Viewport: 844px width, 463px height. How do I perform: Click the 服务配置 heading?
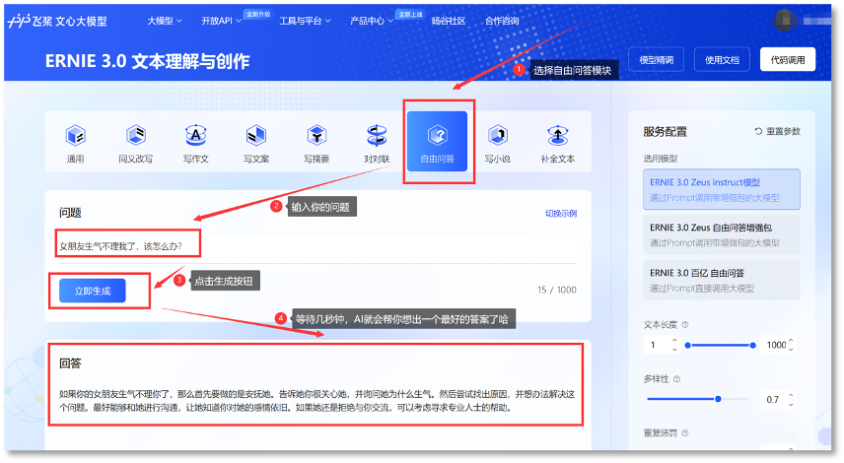click(x=665, y=132)
